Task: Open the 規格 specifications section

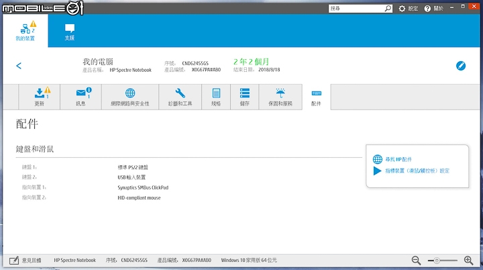Action: (x=216, y=97)
